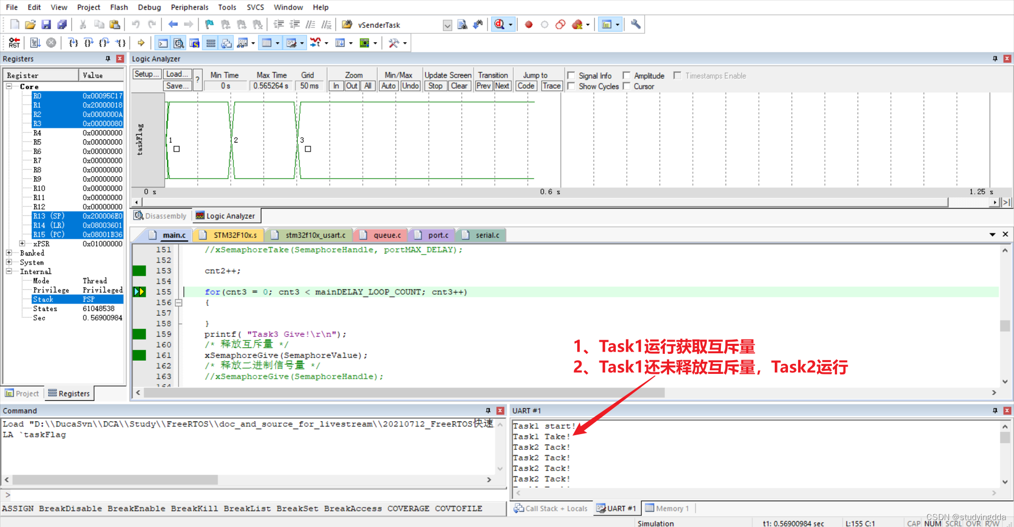Open the Analysis windows dropdown arrow

[x=326, y=43]
